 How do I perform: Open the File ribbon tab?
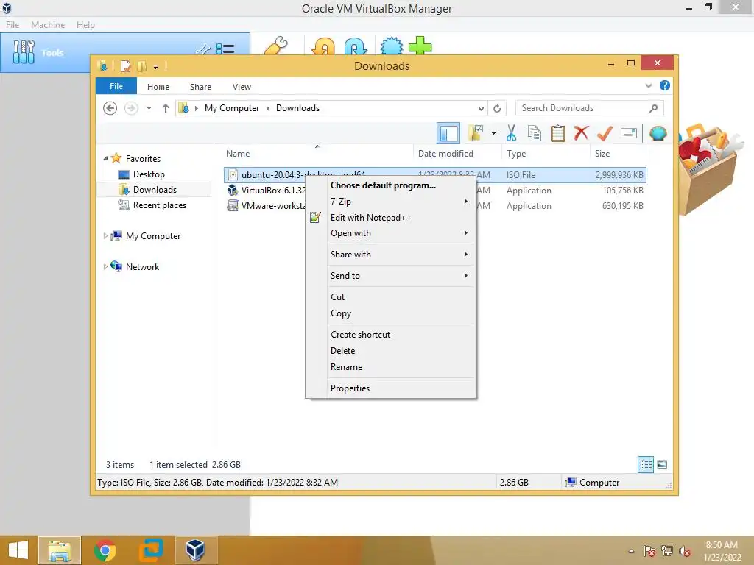(x=116, y=86)
